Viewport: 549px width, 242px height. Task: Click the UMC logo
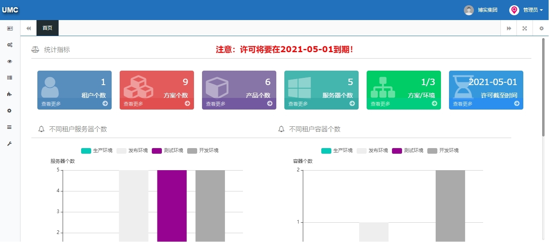click(x=10, y=10)
